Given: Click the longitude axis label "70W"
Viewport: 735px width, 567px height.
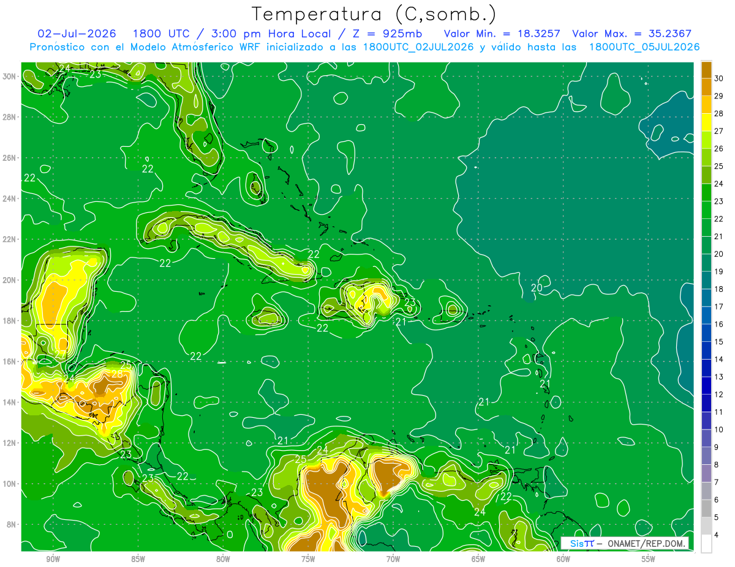Looking at the screenshot, I should pyautogui.click(x=393, y=558).
